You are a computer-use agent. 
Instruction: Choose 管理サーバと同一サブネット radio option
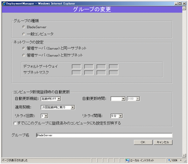(x=24, y=48)
